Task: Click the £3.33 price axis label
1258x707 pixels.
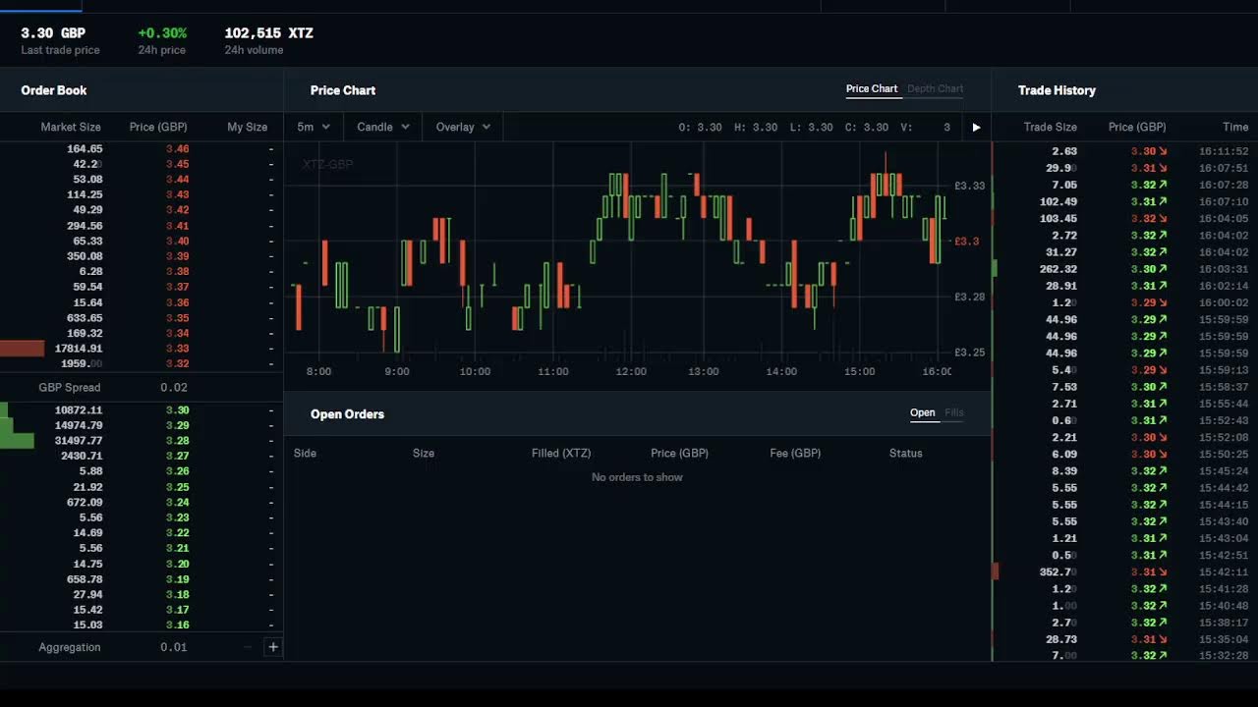Action: coord(969,186)
